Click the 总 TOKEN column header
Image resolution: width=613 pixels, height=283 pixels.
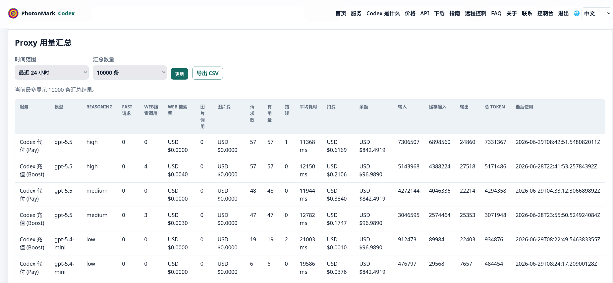(x=495, y=107)
